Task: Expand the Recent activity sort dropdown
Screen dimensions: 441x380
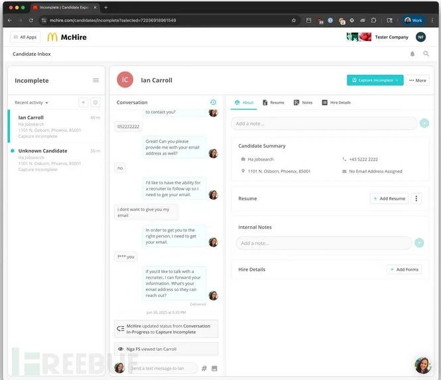Action: point(32,103)
